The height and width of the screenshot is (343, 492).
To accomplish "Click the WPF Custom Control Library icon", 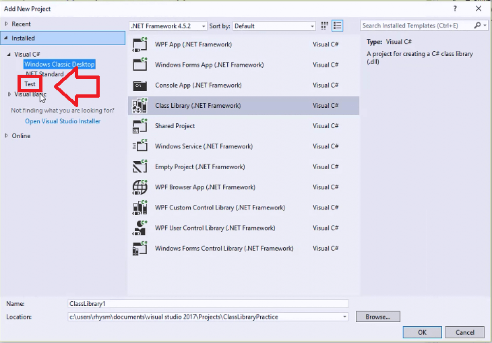I will coord(140,208).
